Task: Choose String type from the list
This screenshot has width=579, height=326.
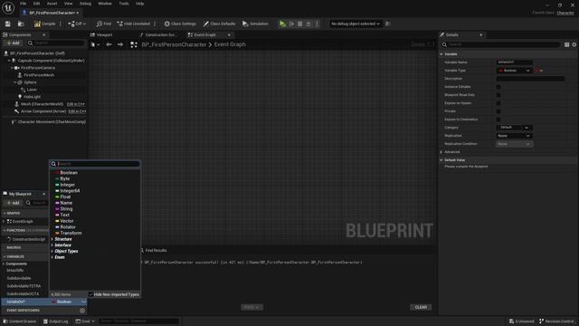Action: point(66,209)
